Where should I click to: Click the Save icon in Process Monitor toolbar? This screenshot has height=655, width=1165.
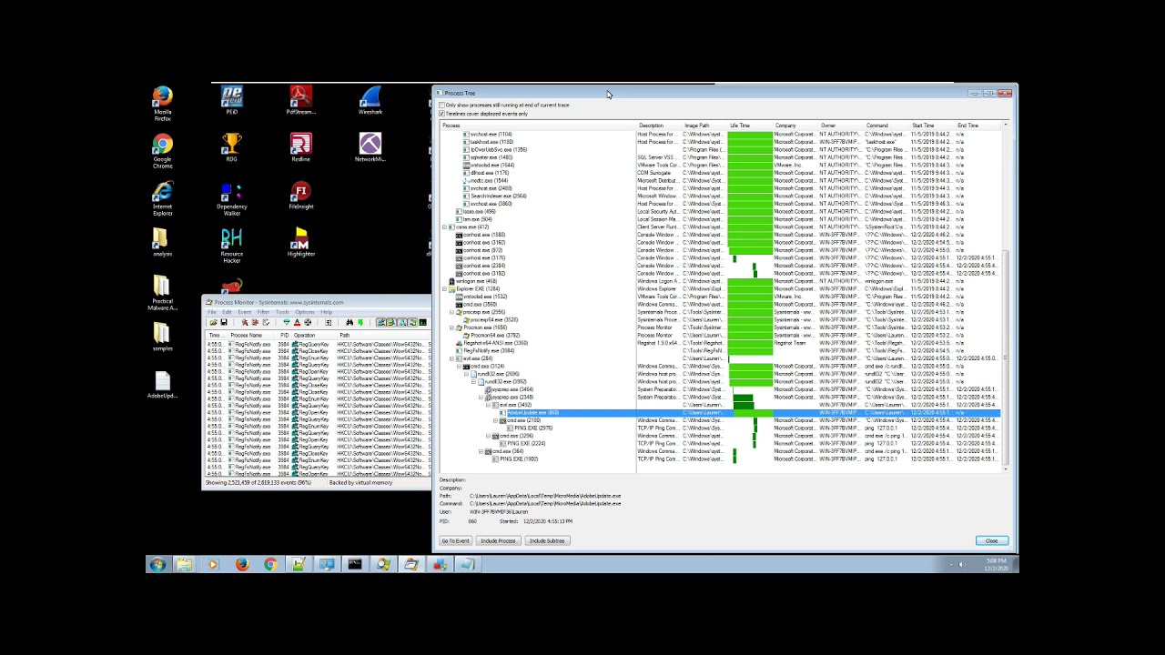coord(224,323)
